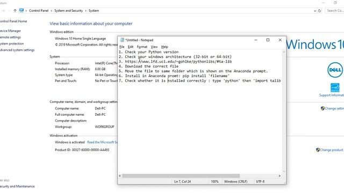Open the Format menu in Notepad

142,47
